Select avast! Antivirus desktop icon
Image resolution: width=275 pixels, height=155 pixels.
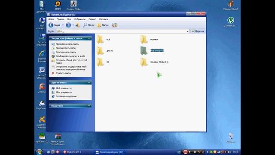pos(41,122)
